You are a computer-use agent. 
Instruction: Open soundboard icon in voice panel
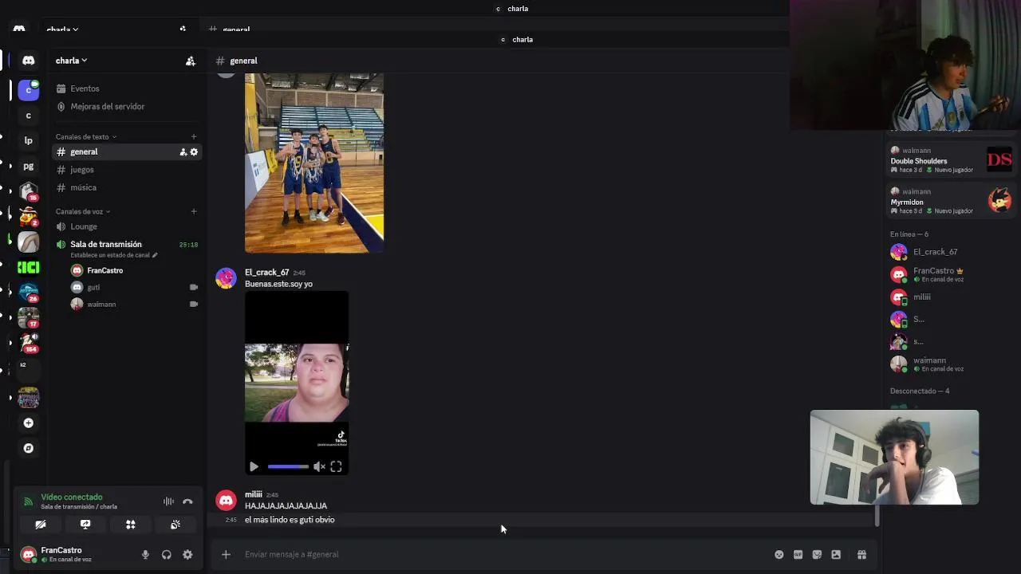pos(175,524)
